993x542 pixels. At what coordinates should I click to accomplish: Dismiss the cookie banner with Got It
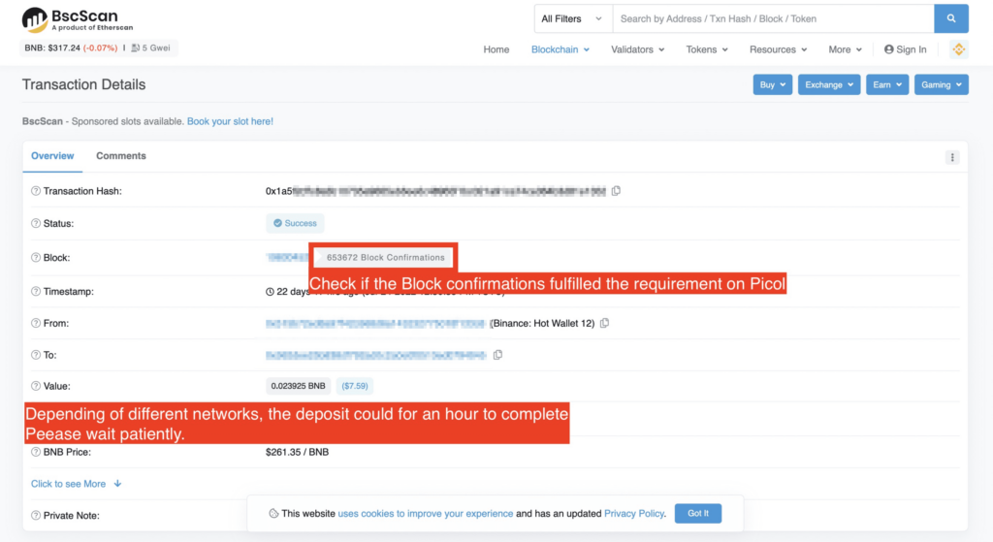pos(698,514)
